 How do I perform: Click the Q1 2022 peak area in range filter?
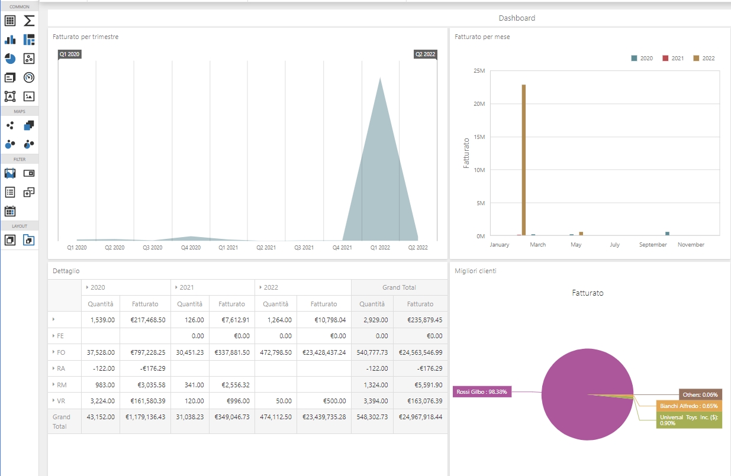coord(380,177)
